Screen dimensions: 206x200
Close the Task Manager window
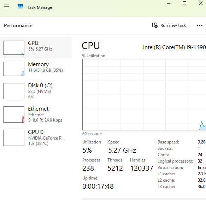pyautogui.click(x=201, y=3)
